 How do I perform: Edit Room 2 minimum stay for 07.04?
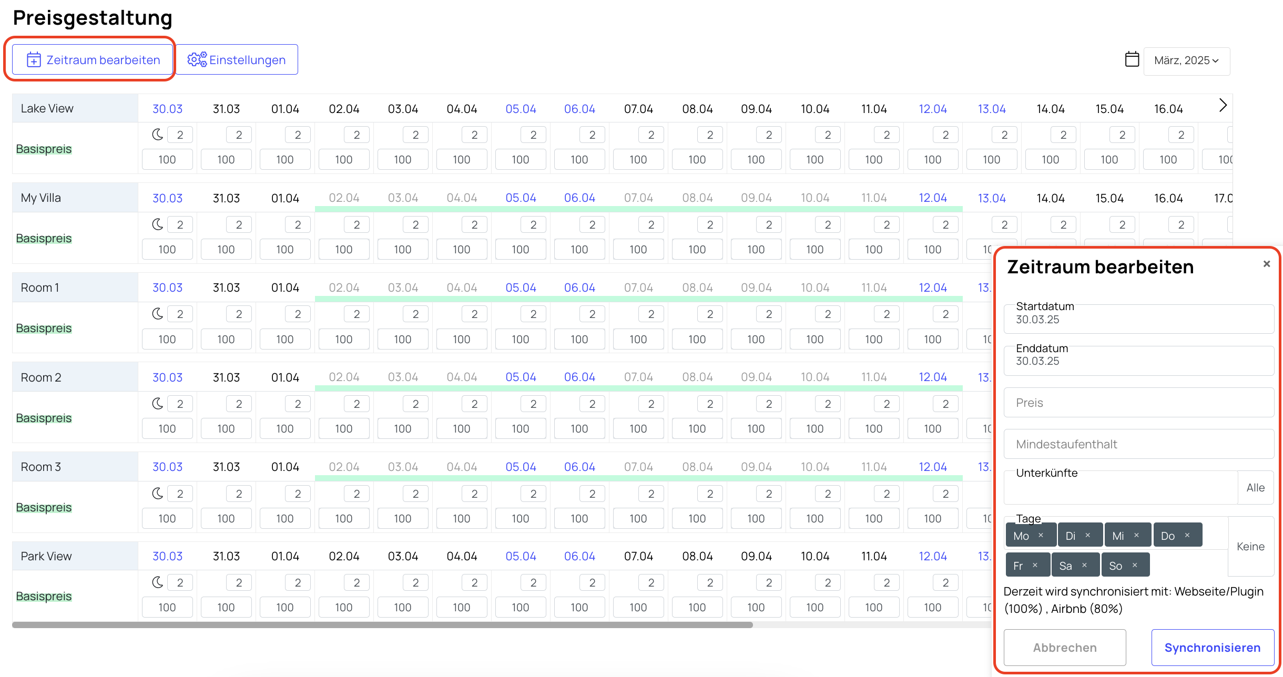651,404
